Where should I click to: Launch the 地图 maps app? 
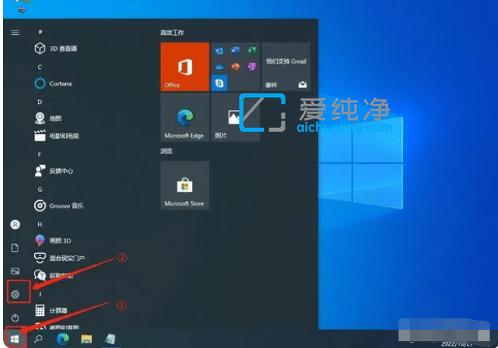point(48,118)
